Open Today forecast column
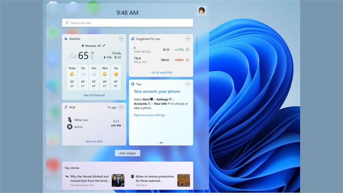Viewport: 343px width, 193px height. 72,77
